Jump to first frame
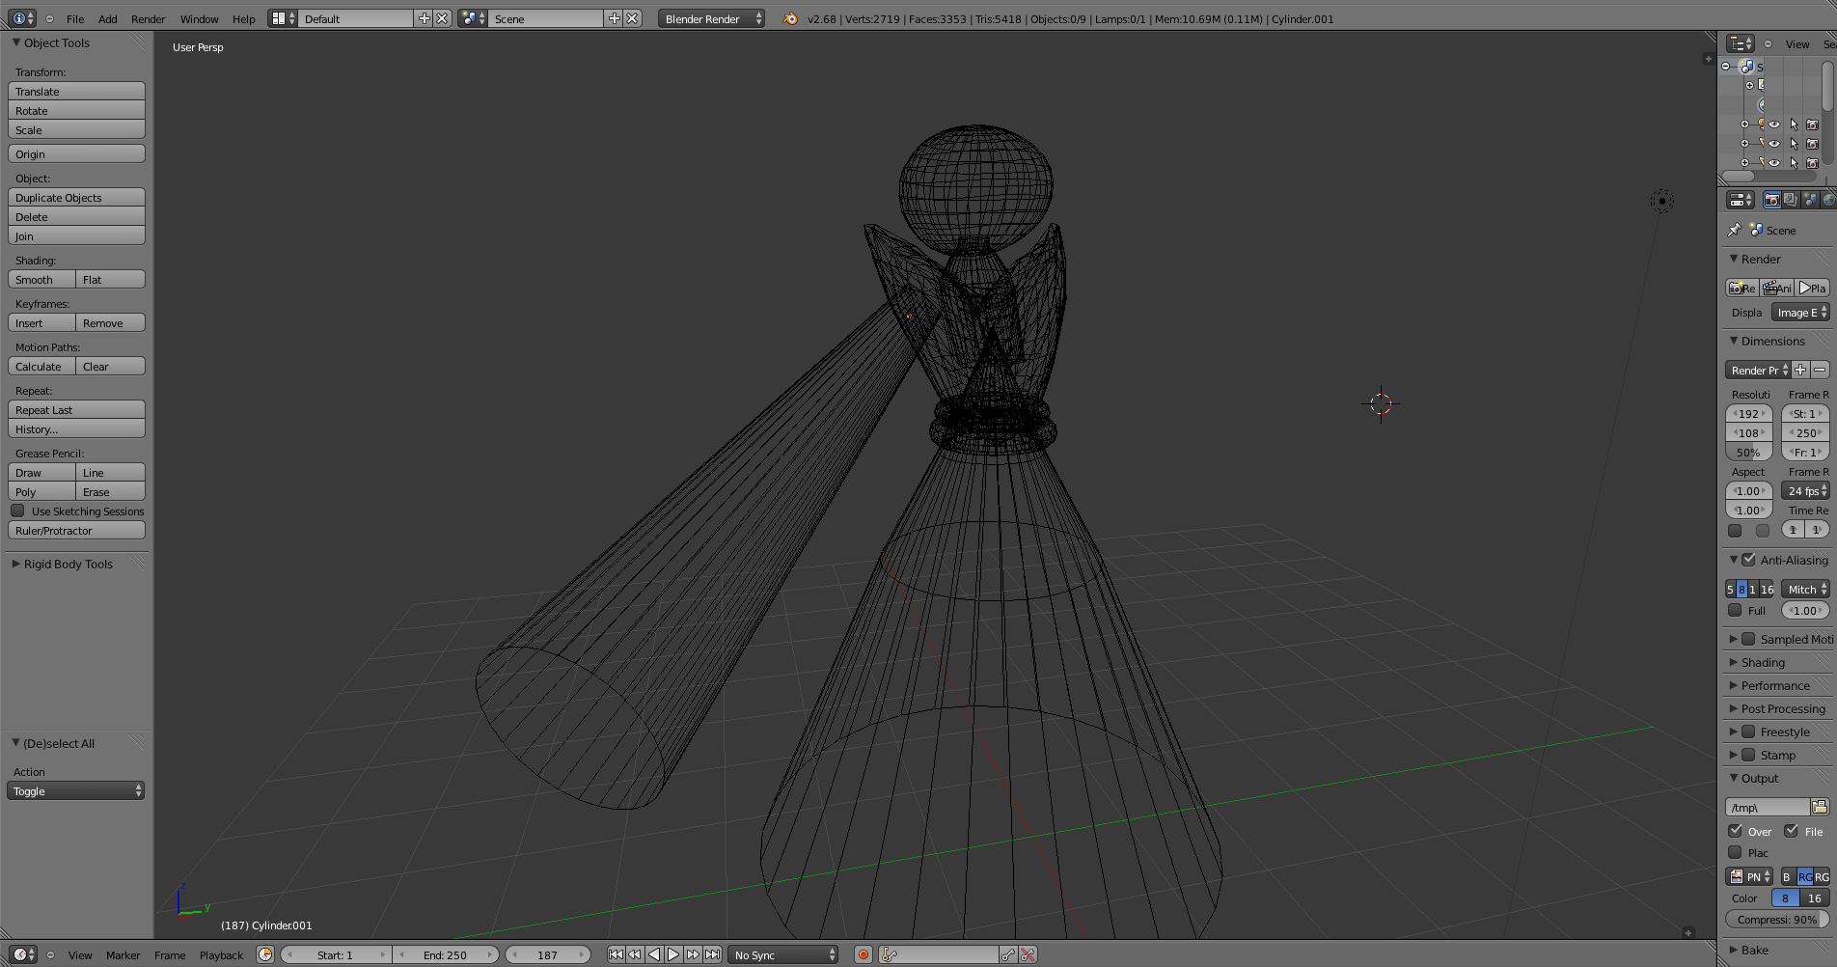Screen dimensions: 1837x967 pyautogui.click(x=616, y=954)
